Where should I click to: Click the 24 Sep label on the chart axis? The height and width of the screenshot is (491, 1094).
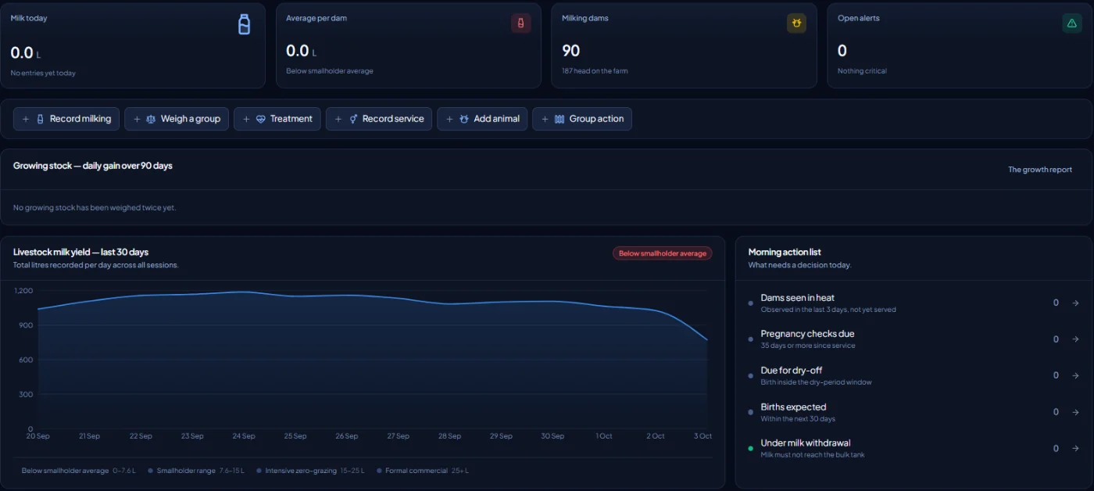[x=244, y=436]
